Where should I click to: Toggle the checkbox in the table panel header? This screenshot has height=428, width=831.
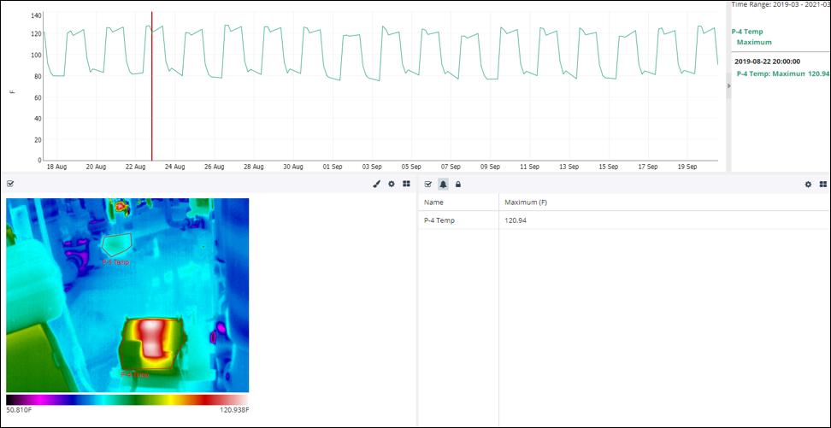tap(428, 185)
